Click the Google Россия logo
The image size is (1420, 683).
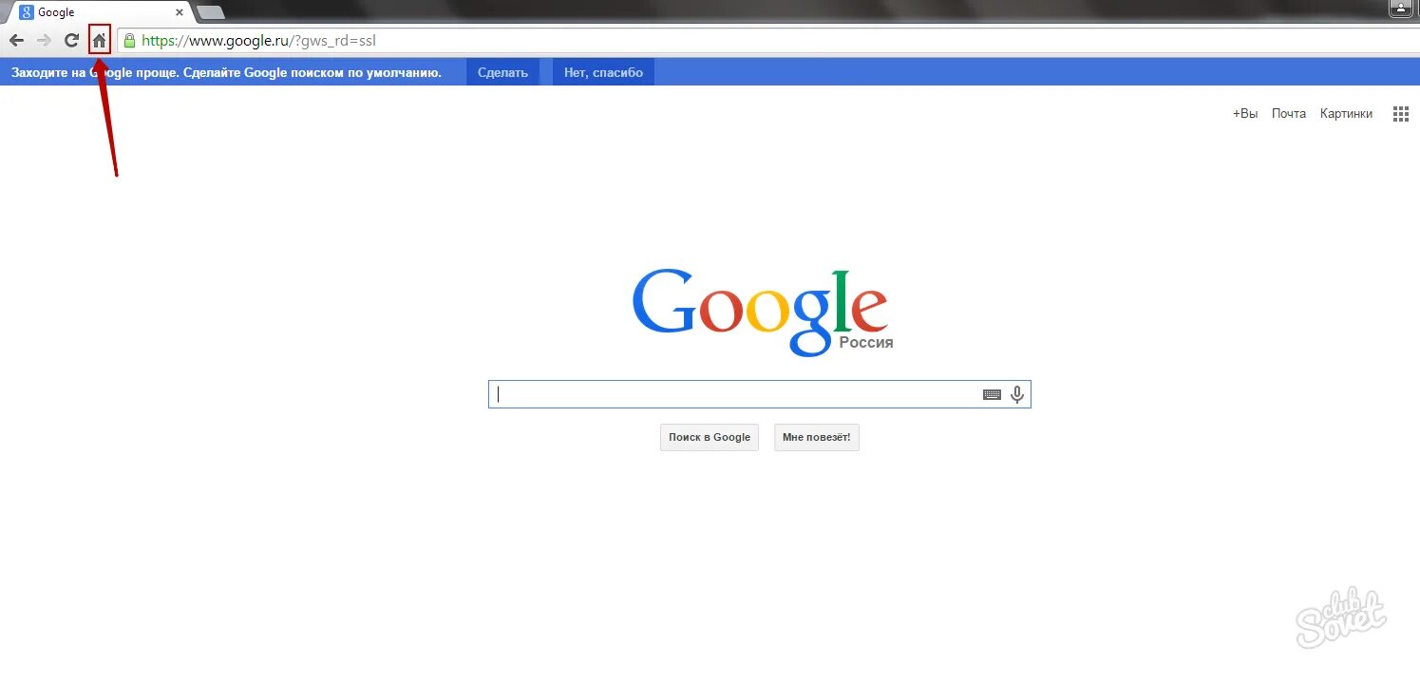point(761,312)
